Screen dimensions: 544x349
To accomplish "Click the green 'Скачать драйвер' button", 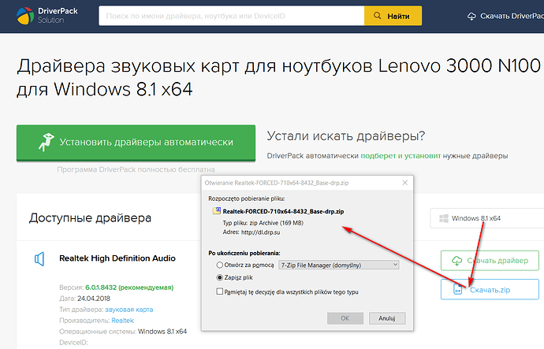I will (490, 260).
